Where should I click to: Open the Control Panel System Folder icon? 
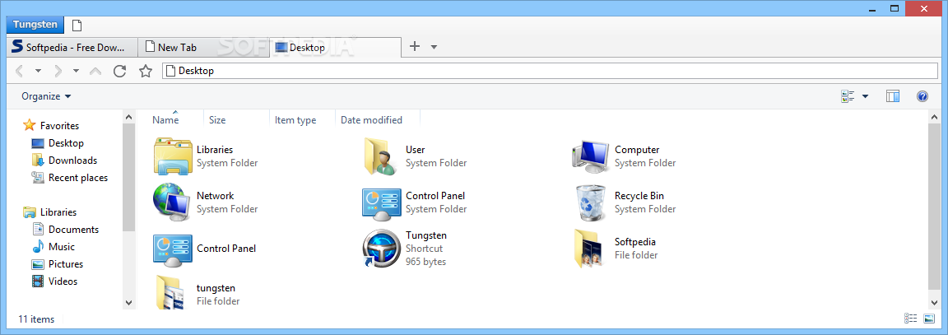click(x=382, y=204)
